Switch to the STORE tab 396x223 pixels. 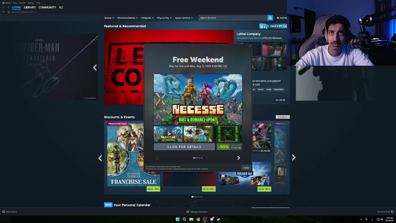16,7
